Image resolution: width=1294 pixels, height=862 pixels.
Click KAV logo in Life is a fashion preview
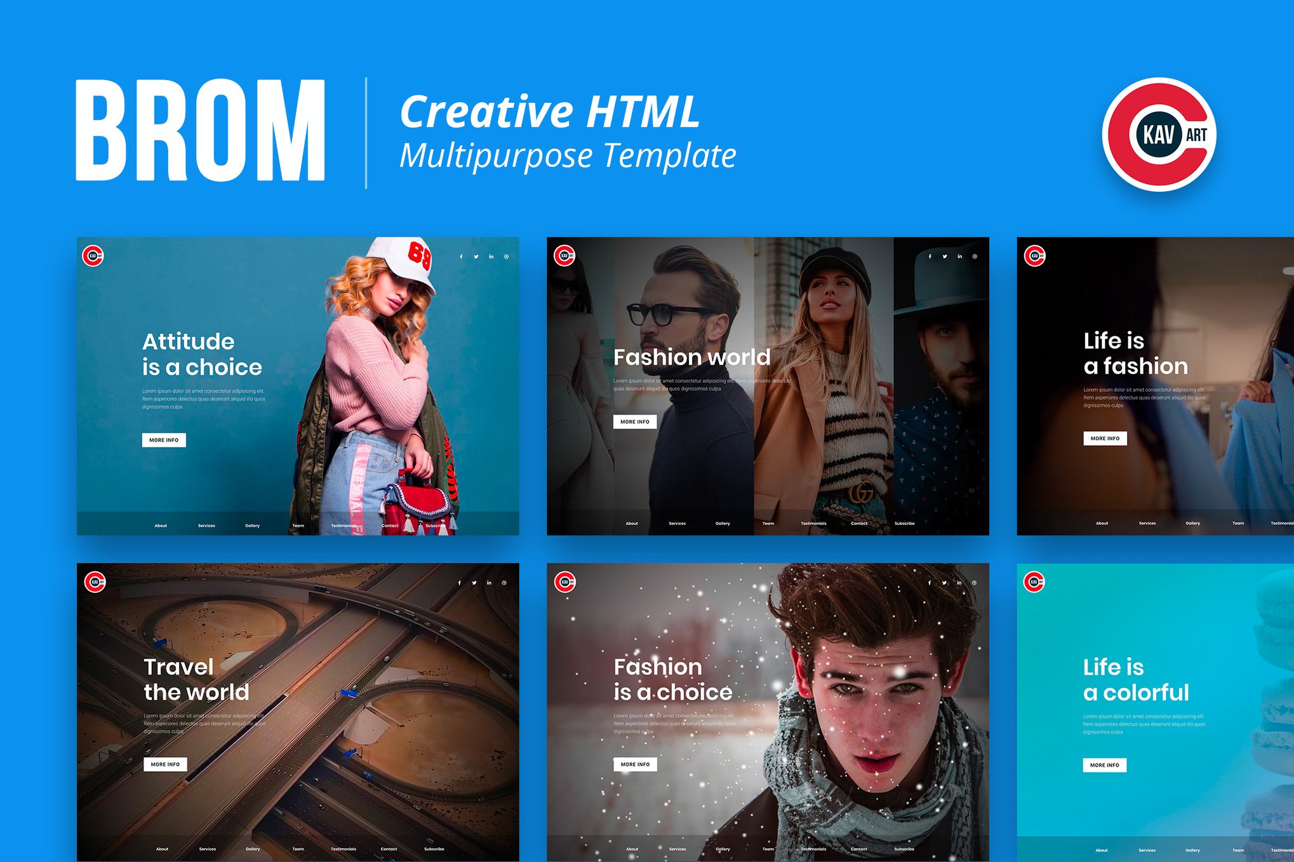(x=1034, y=256)
